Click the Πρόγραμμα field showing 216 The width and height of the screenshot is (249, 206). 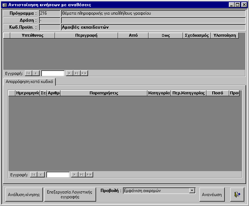coord(50,14)
